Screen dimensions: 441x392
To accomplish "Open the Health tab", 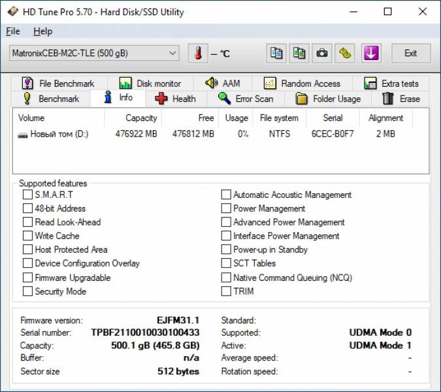I will 176,99.
